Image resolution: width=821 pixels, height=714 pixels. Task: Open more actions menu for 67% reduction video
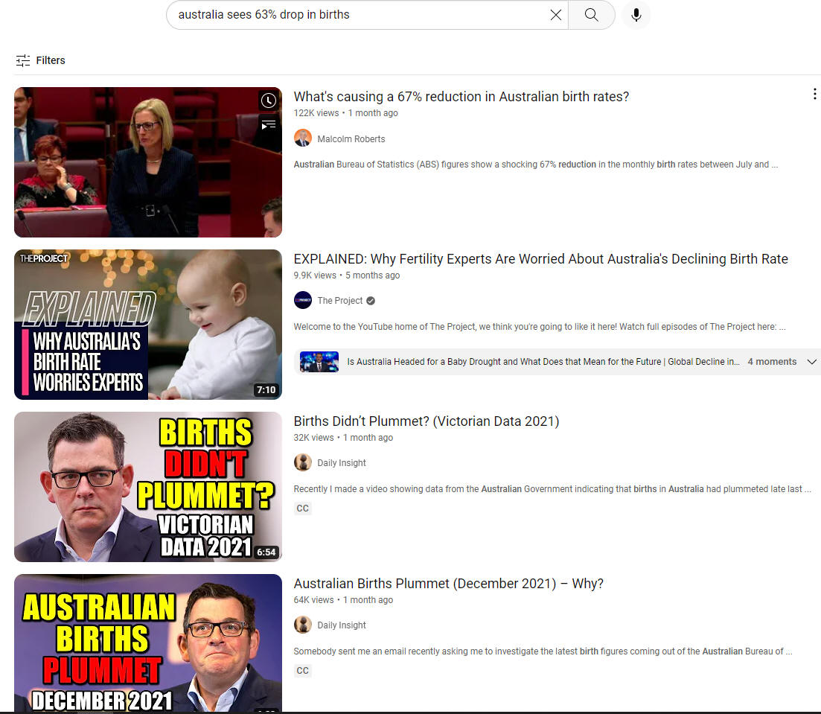(814, 94)
